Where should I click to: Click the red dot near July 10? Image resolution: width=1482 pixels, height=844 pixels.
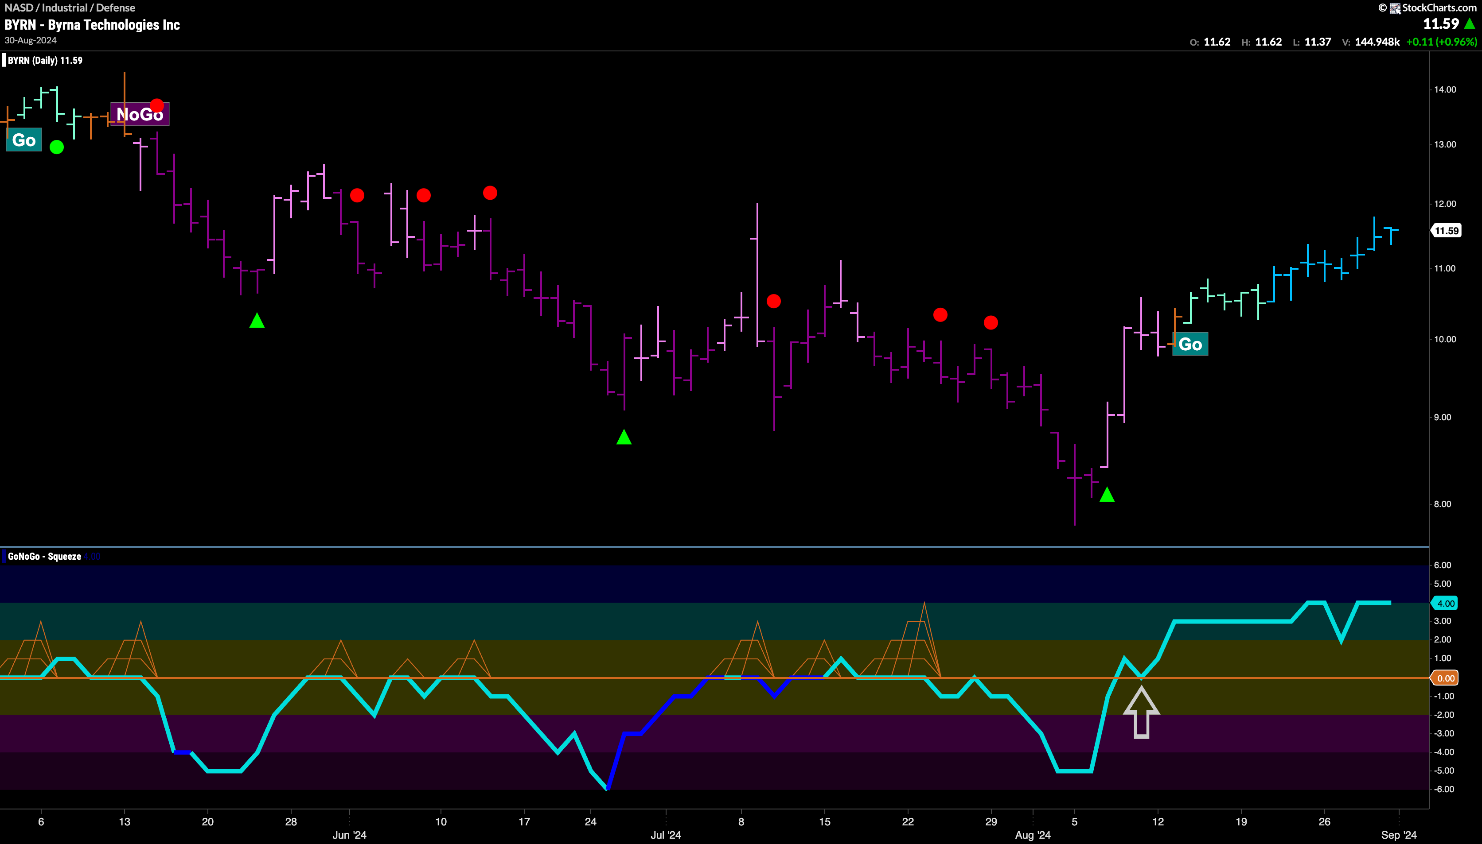774,302
